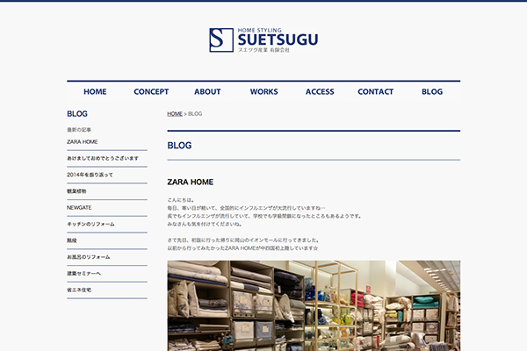Open the NEWGATE sidebar post

[79, 208]
